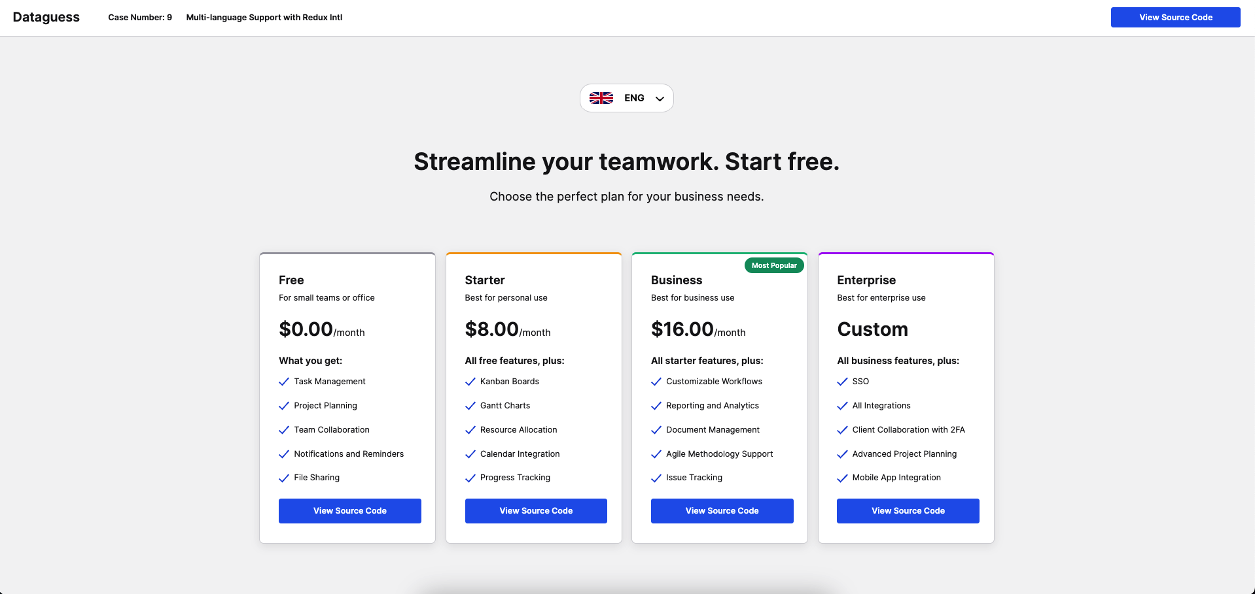Click the Enterprise plan title
1255x594 pixels.
click(x=866, y=280)
